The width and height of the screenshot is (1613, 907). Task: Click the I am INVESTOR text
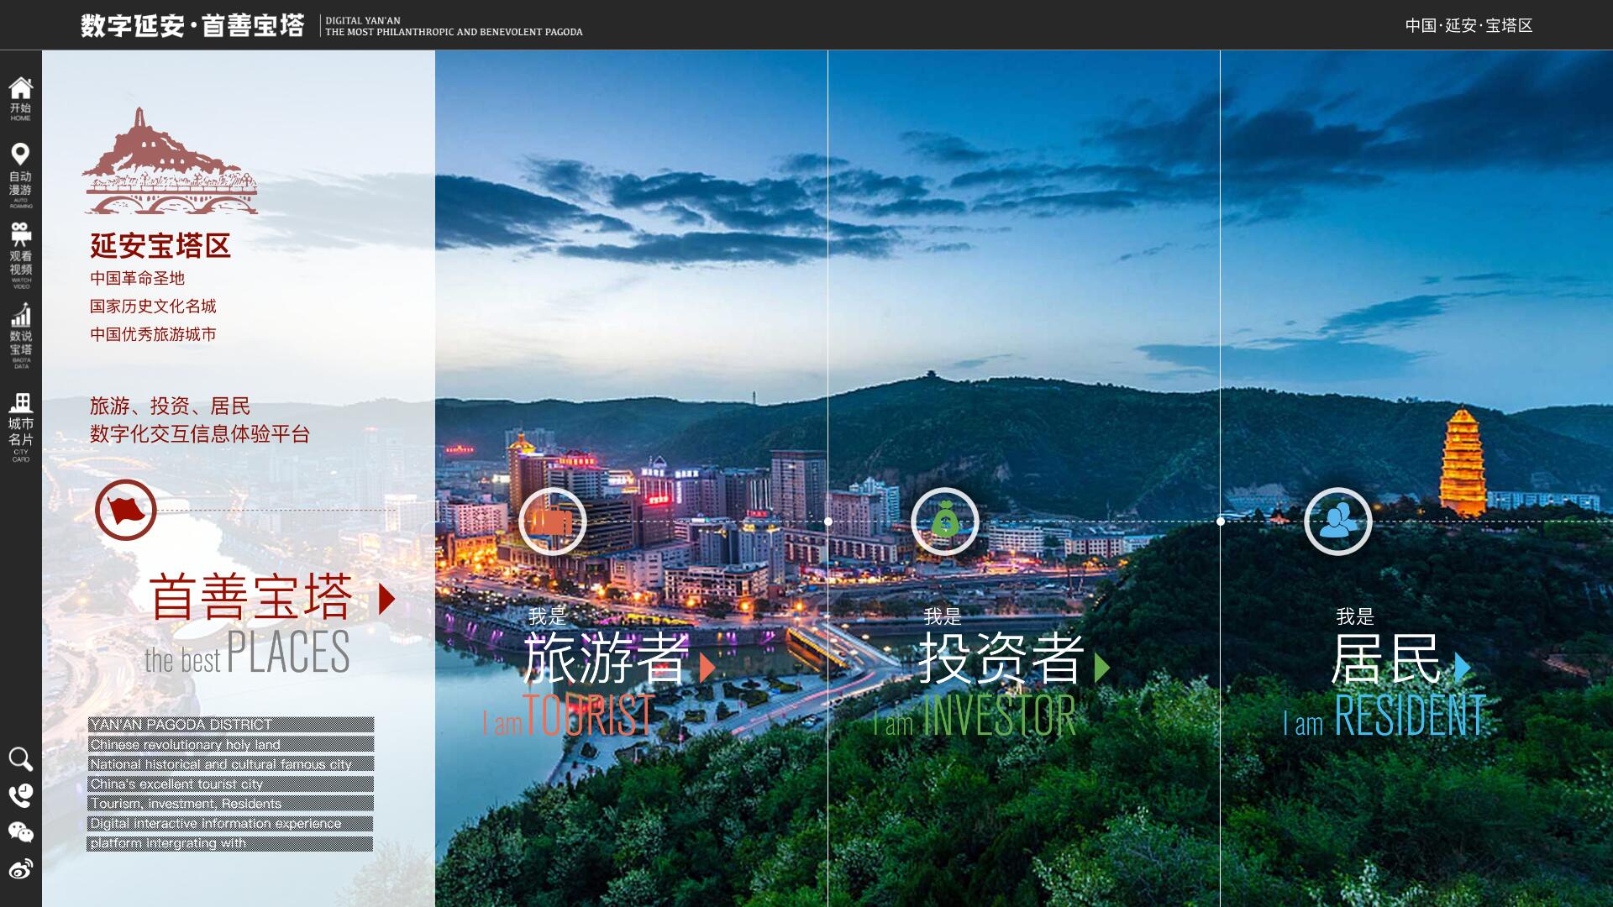[975, 716]
